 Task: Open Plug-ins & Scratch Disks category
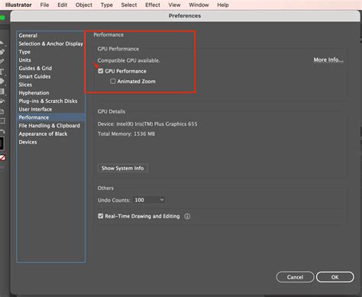[50, 101]
